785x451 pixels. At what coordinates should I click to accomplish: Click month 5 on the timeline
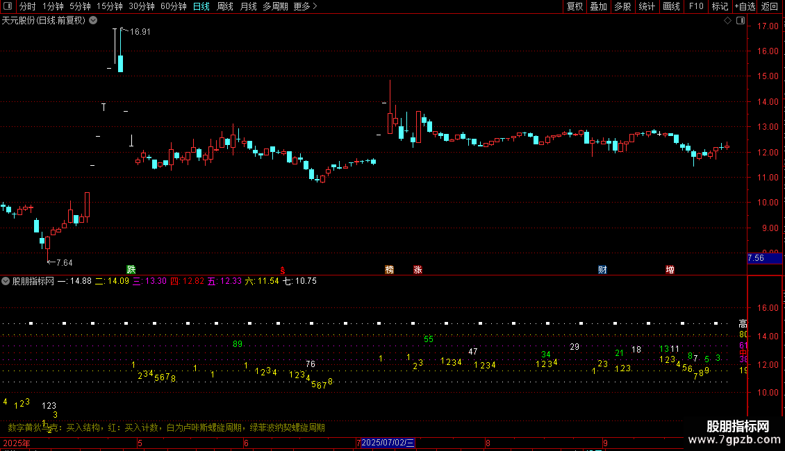point(140,443)
